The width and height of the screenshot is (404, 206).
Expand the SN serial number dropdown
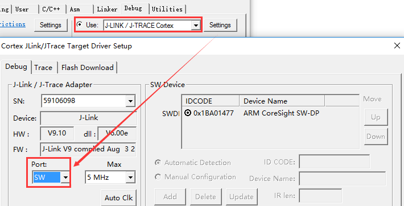coord(130,101)
